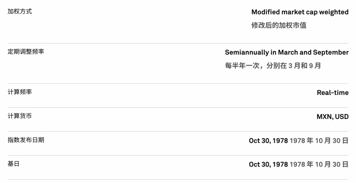
Task: Click the 定期调整频率 label
Action: 26,52
